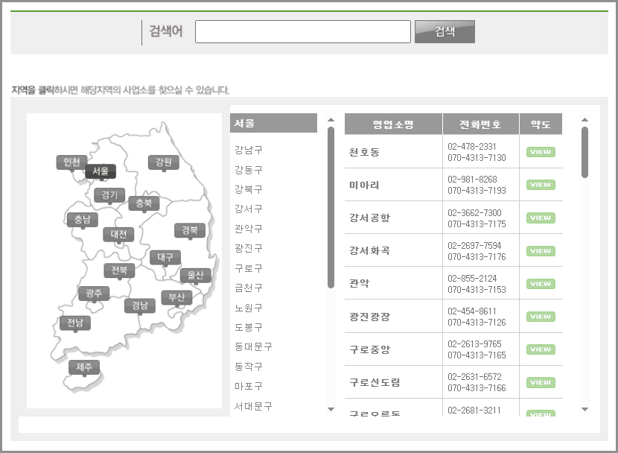Click the 대전 region marker
This screenshot has height=453, width=618.
[118, 234]
